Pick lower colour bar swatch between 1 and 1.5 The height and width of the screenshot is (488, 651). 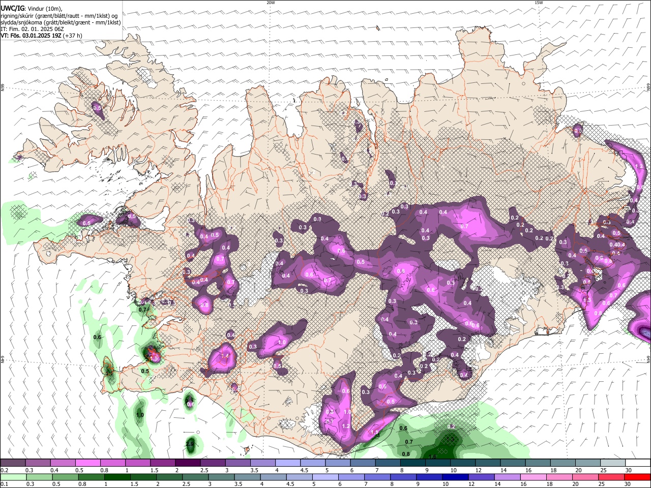pyautogui.click(x=117, y=477)
